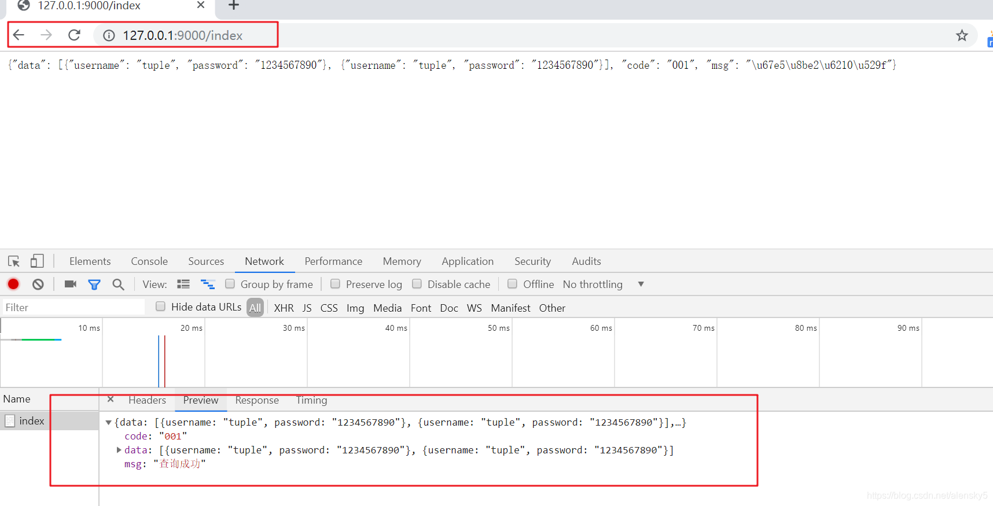993x506 pixels.
Task: Switch to the Sources panel
Action: [206, 261]
